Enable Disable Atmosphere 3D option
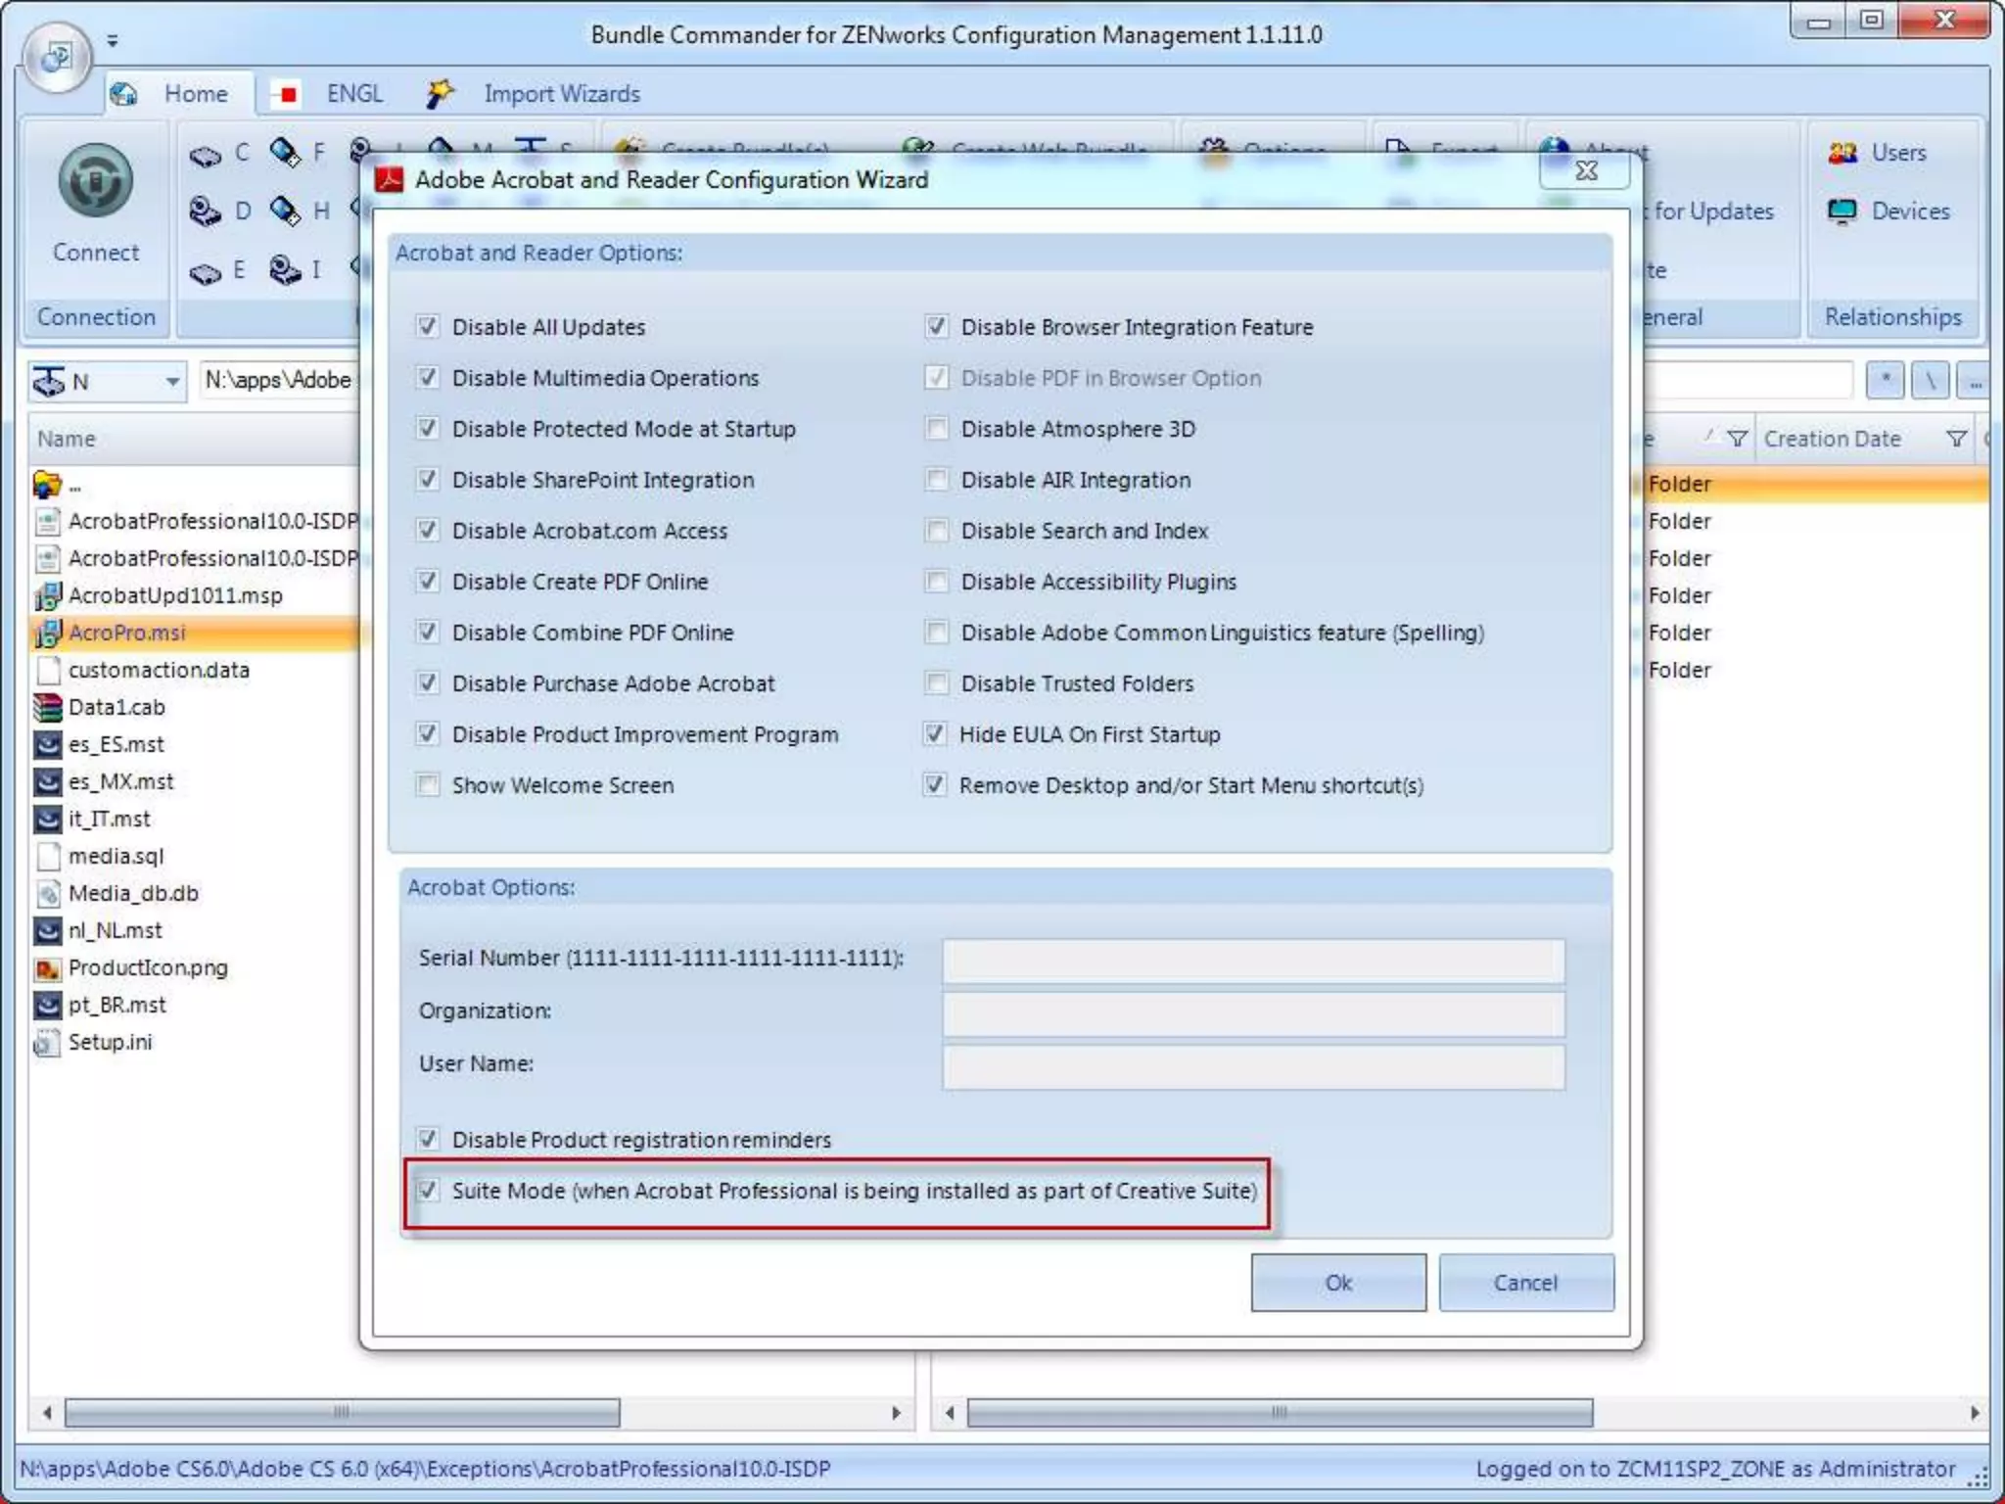The height and width of the screenshot is (1504, 2005). pyautogui.click(x=937, y=428)
